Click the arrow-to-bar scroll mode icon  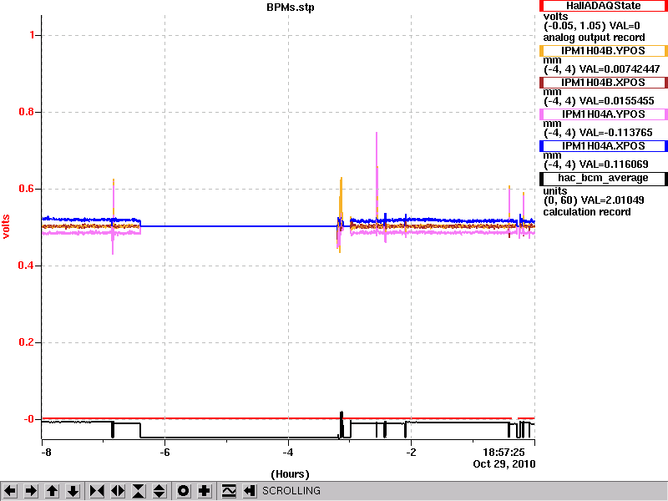click(250, 491)
